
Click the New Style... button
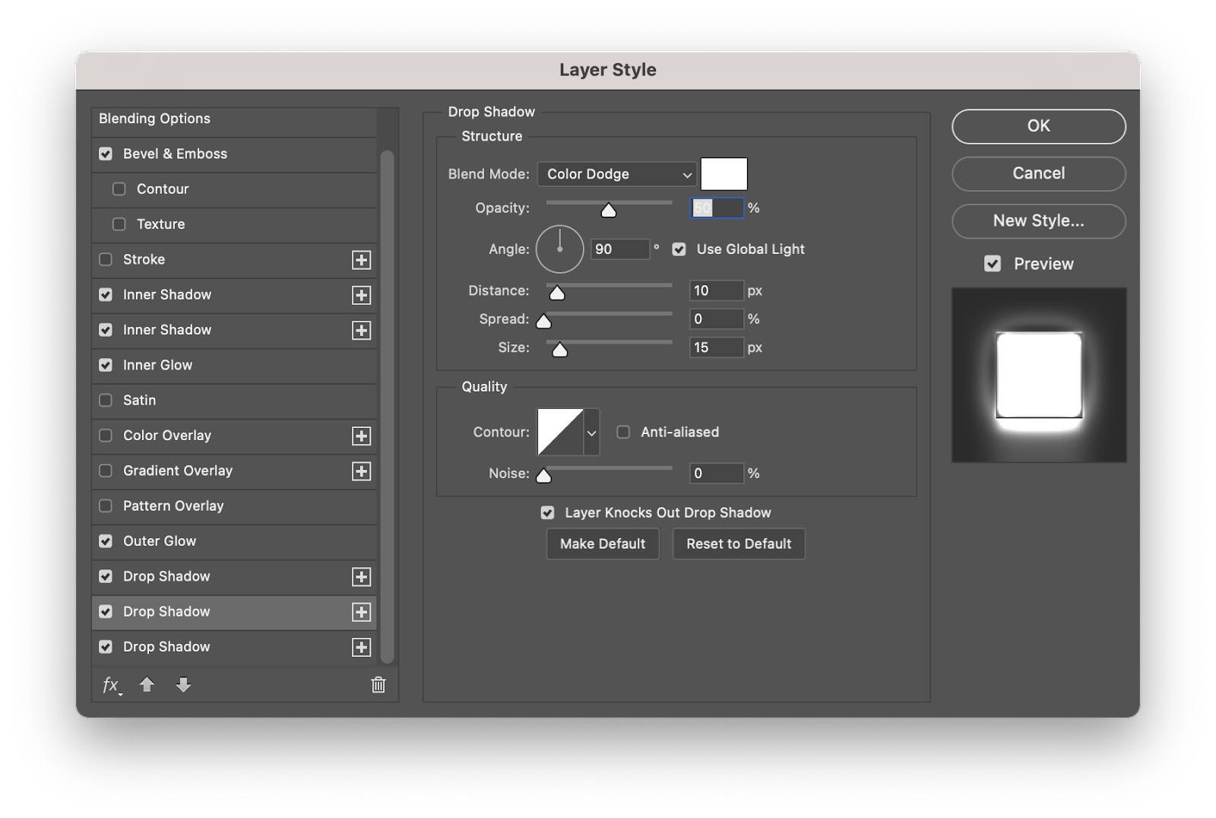pos(1038,221)
